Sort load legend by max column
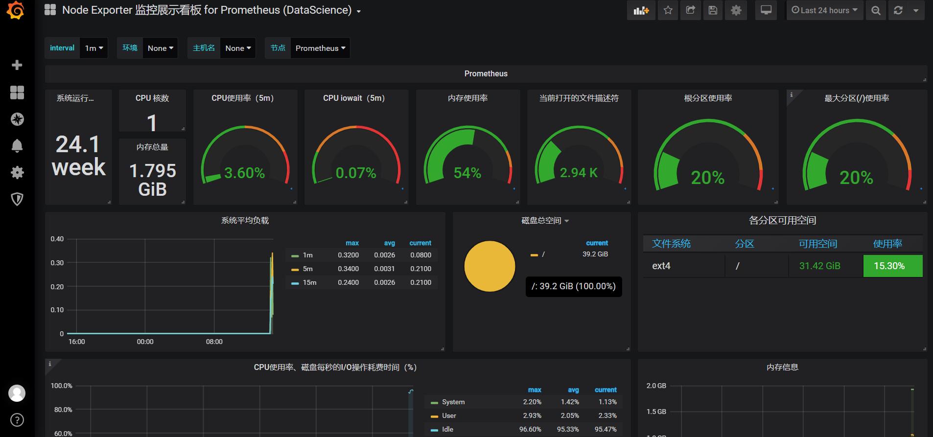933x437 pixels. pos(352,243)
